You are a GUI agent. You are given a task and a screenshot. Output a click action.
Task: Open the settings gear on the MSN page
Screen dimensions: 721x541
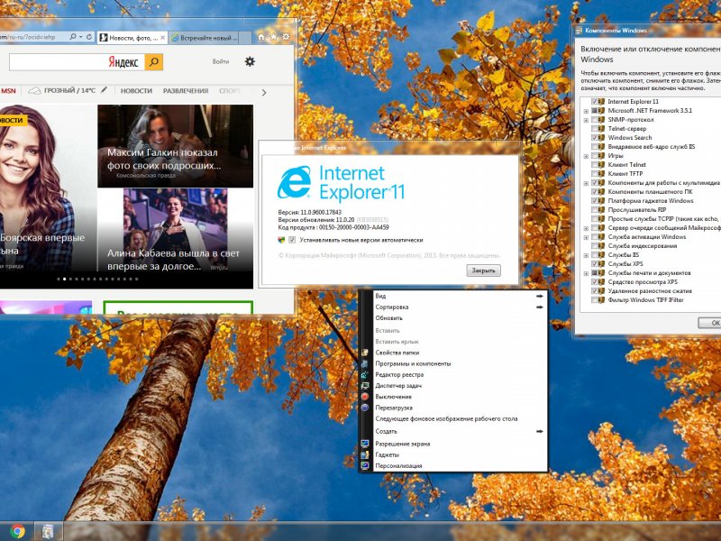250,61
